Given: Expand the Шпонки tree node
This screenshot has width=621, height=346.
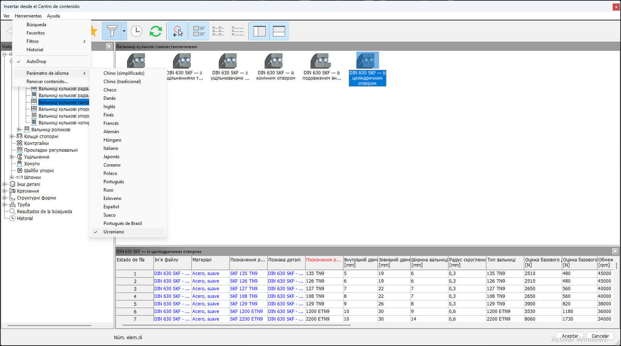Looking at the screenshot, I should [12, 178].
